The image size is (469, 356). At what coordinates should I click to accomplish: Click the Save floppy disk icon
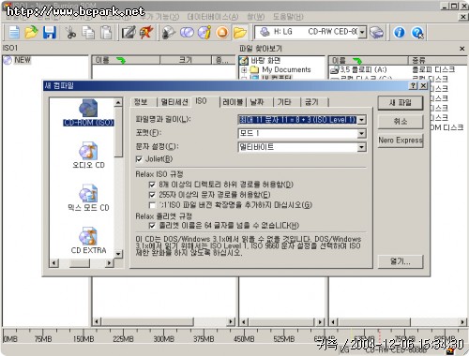[x=50, y=32]
